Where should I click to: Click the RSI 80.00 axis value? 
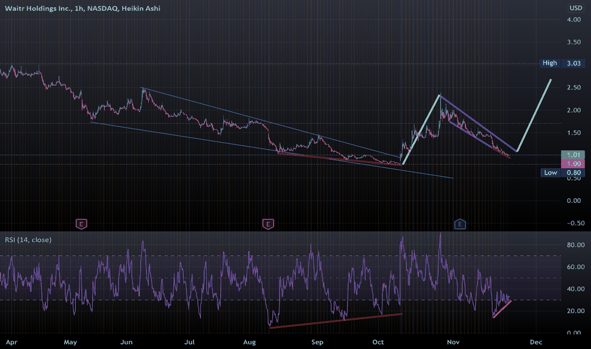point(576,245)
